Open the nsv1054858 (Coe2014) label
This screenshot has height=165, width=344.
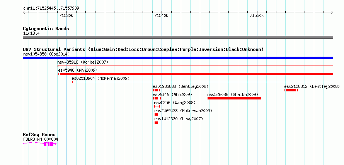[x=46, y=54]
